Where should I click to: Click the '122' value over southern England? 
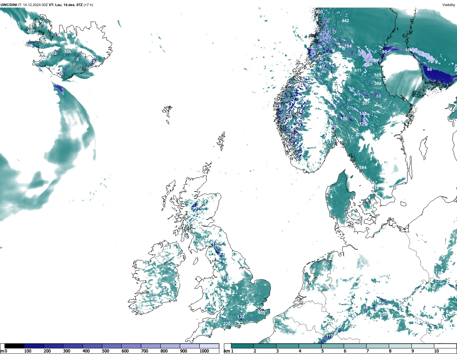pyautogui.click(x=241, y=317)
